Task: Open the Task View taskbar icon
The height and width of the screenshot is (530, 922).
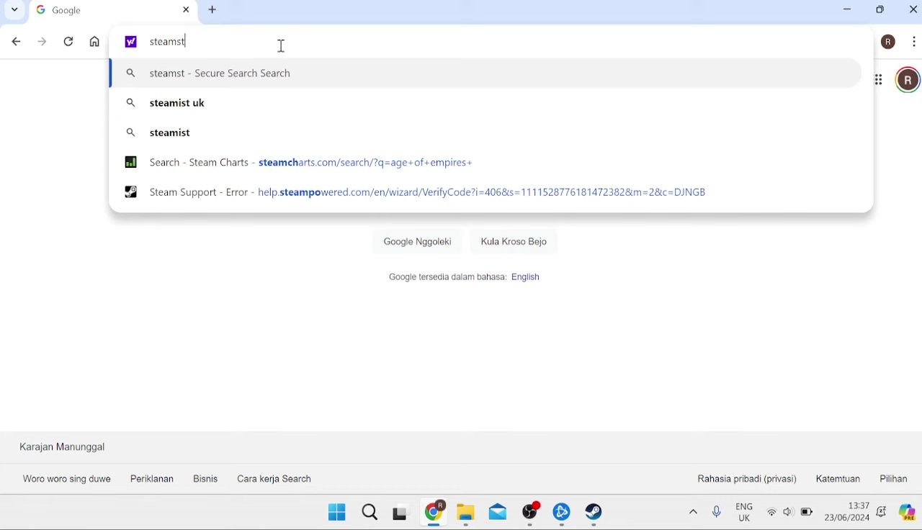Action: click(400, 512)
